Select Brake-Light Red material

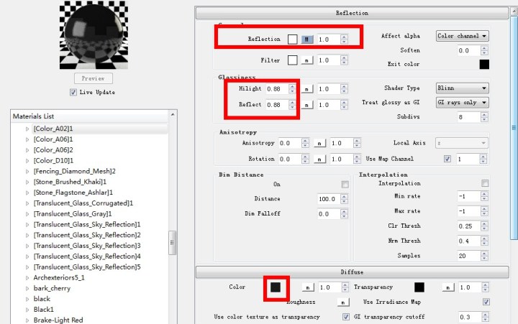click(58, 320)
